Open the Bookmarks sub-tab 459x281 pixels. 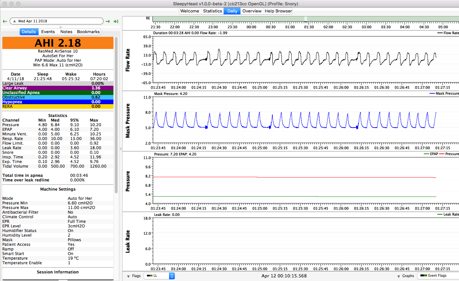click(x=88, y=32)
